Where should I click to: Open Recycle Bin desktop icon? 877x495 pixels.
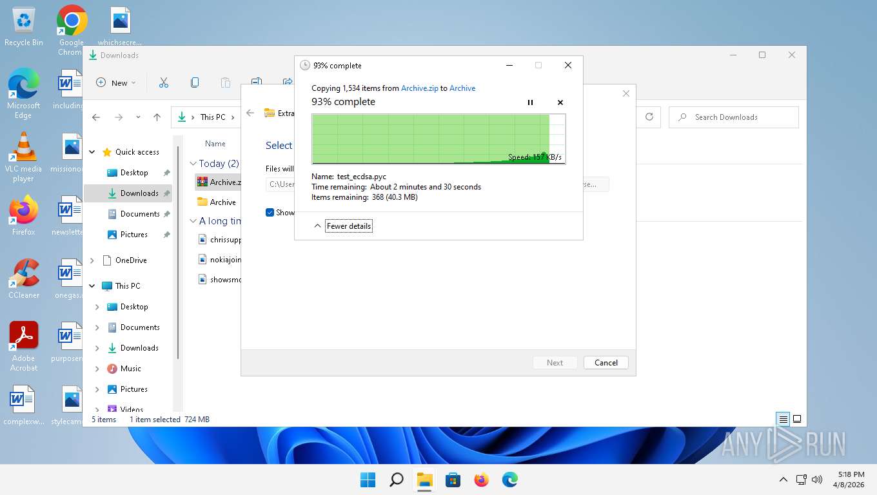click(x=24, y=27)
